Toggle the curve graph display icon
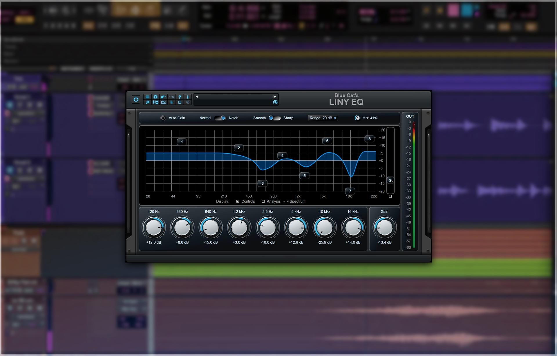Screen dimensions: 557x356 click(x=164, y=102)
